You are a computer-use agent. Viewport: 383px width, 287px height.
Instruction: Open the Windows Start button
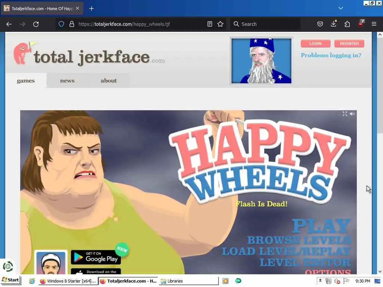click(11, 280)
